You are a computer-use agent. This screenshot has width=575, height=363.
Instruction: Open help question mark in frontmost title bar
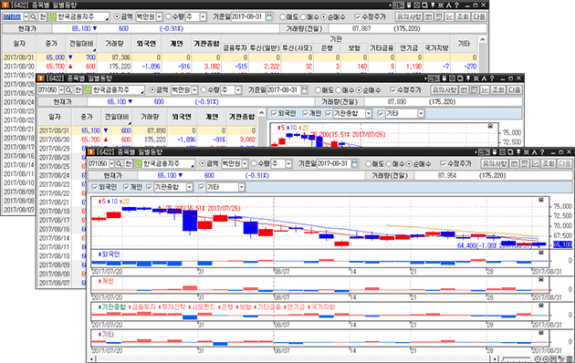(x=542, y=151)
